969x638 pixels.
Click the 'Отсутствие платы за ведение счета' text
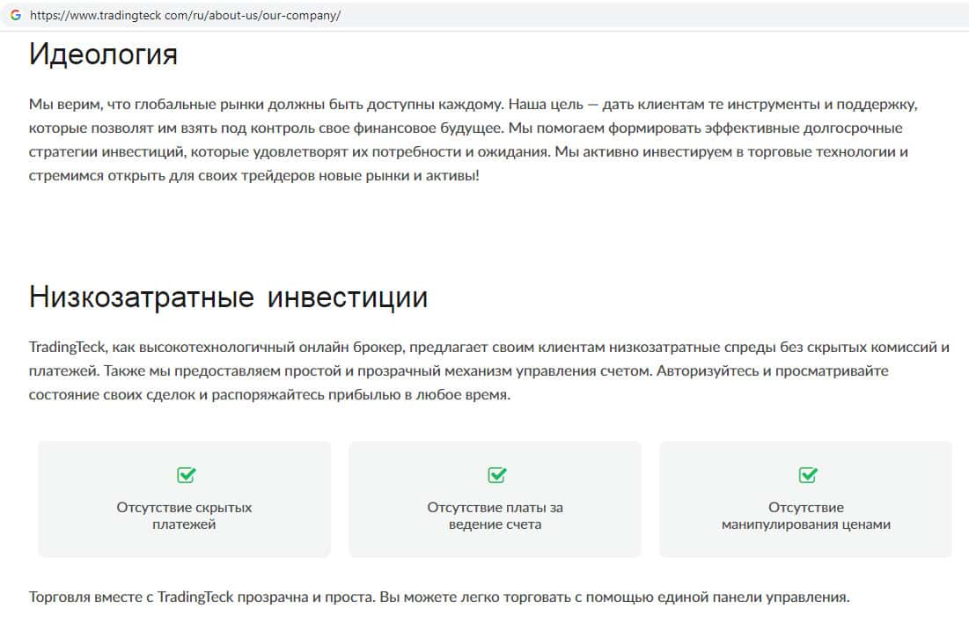click(495, 516)
